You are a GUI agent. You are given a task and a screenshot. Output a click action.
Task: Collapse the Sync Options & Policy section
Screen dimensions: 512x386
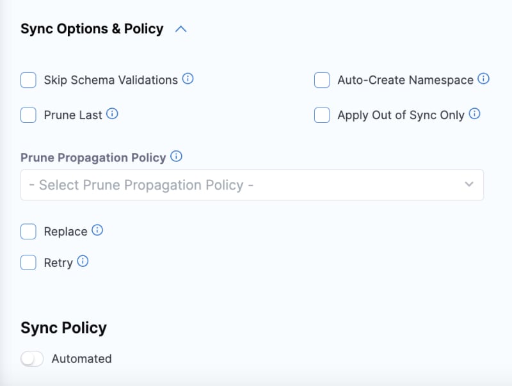181,29
